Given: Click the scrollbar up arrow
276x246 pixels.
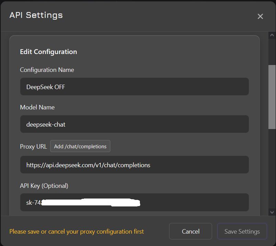Looking at the screenshot, I should [272, 35].
